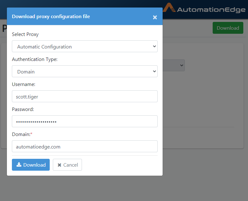Click the Domain field containing automatioedge.com

point(85,146)
